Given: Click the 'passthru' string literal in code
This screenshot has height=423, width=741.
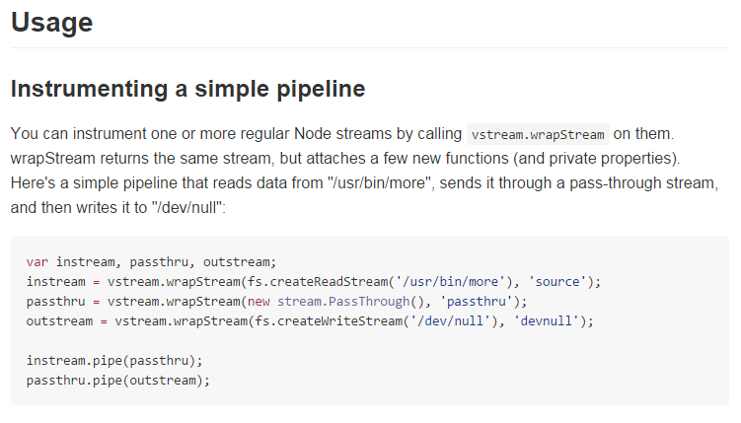Looking at the screenshot, I should (x=477, y=302).
